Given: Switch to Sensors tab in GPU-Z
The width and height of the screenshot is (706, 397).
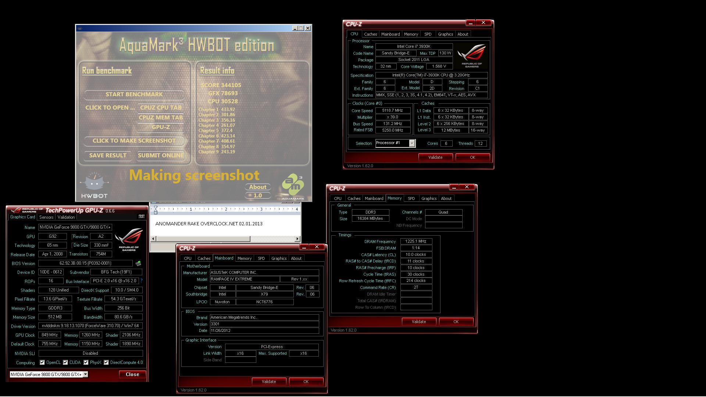Looking at the screenshot, I should [46, 217].
